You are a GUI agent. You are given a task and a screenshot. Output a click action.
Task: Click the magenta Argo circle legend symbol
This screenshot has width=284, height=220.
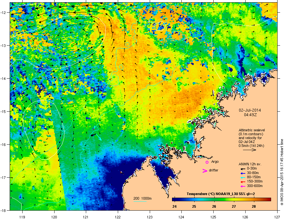[x=207, y=162]
